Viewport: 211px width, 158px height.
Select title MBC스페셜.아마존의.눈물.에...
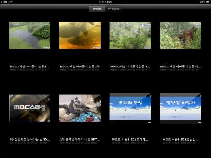click(x=180, y=66)
